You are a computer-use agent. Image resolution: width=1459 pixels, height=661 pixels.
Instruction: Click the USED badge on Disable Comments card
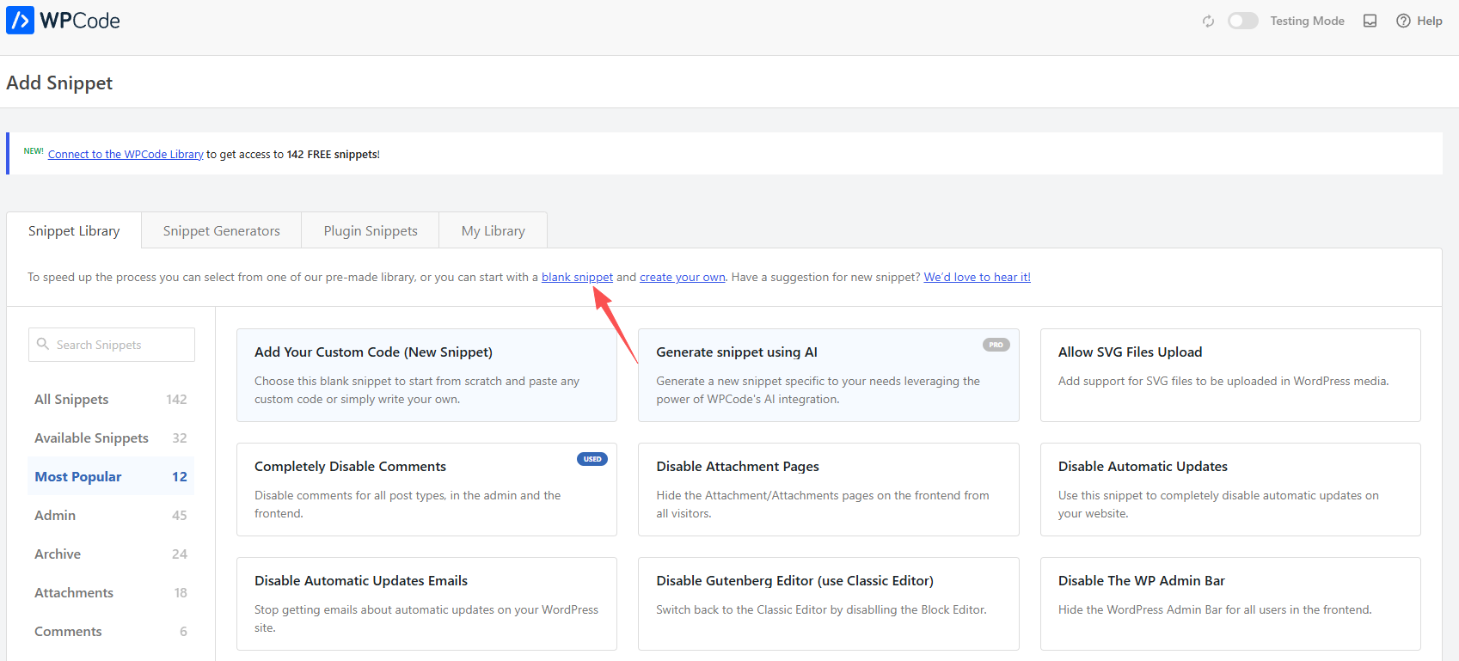point(592,459)
